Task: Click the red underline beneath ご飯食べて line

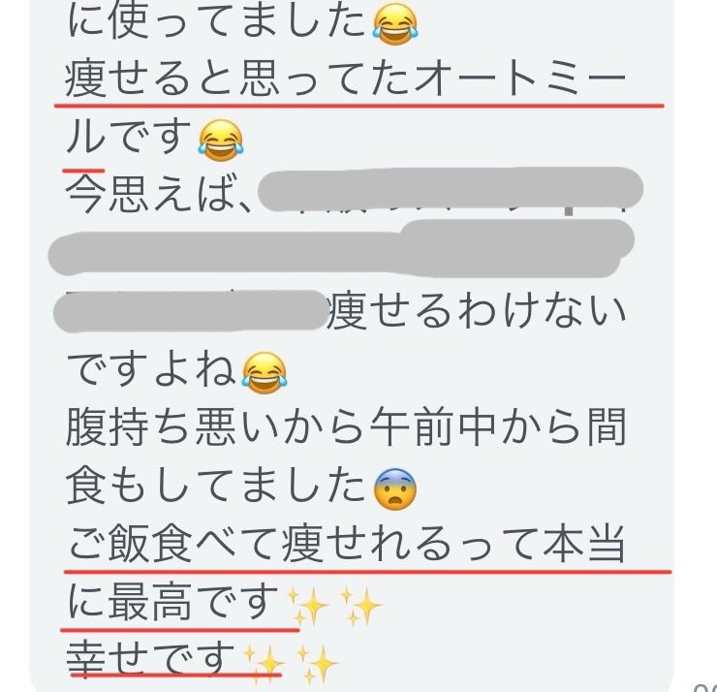Action: click(x=367, y=571)
